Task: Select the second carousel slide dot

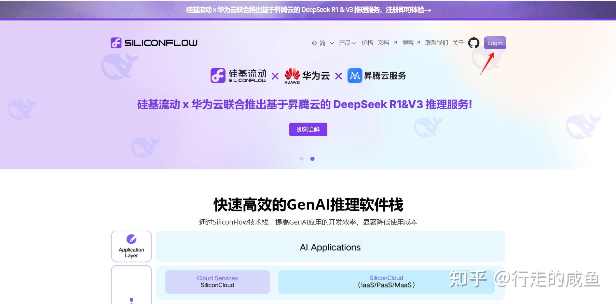Action: pos(312,159)
